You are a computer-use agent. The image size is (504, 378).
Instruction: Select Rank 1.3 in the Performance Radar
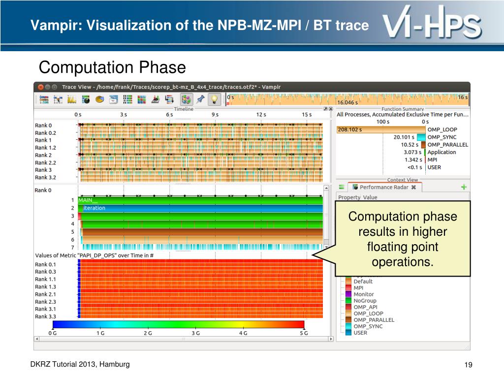(x=45, y=287)
